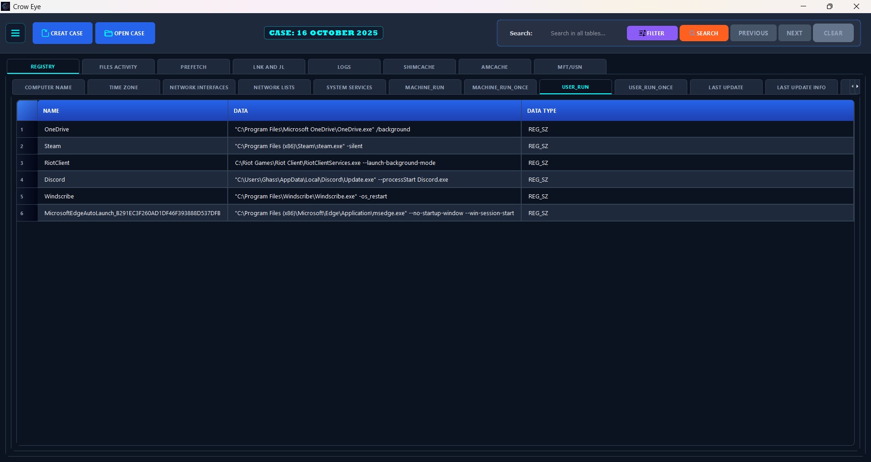The width and height of the screenshot is (871, 462).
Task: Select all rows via table corner cell
Action: click(27, 111)
